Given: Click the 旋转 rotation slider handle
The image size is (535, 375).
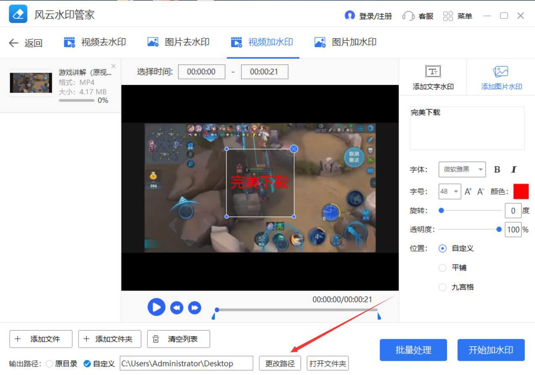Looking at the screenshot, I should 441,210.
